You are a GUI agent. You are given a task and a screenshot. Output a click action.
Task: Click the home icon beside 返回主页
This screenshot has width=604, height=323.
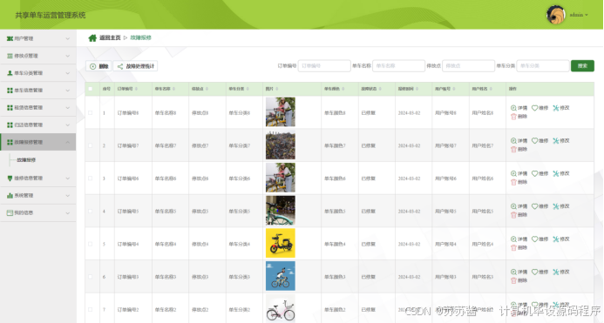pos(92,37)
